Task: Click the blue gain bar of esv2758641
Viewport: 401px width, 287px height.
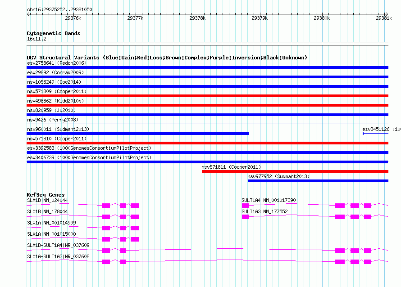Action: point(207,67)
